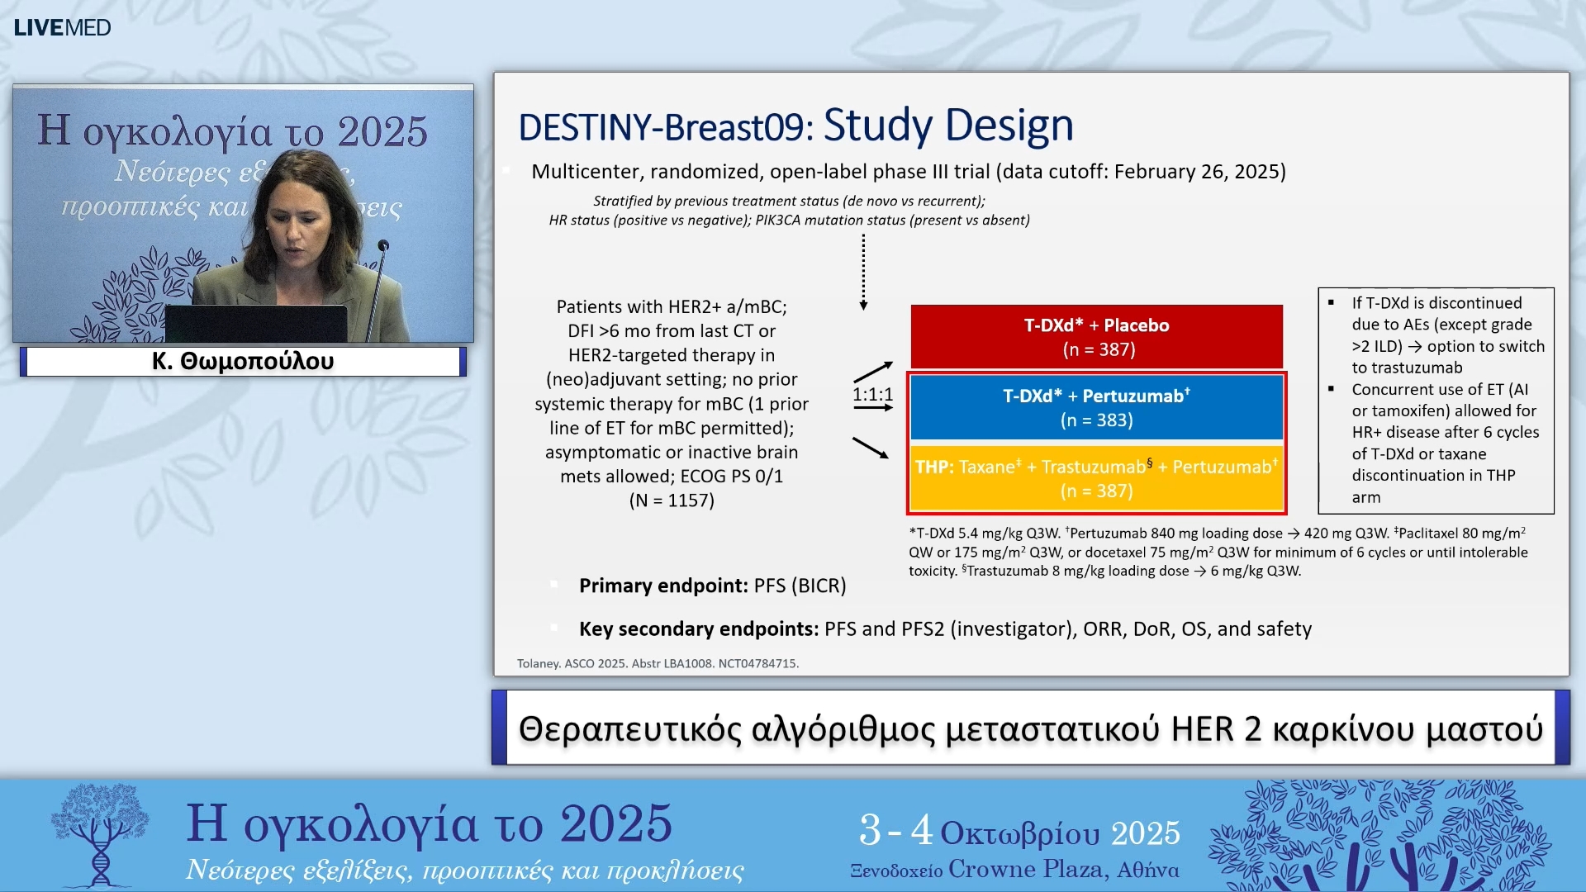This screenshot has height=892, width=1586.
Task: Select the red T-DXd + Placebo box
Action: click(1096, 336)
